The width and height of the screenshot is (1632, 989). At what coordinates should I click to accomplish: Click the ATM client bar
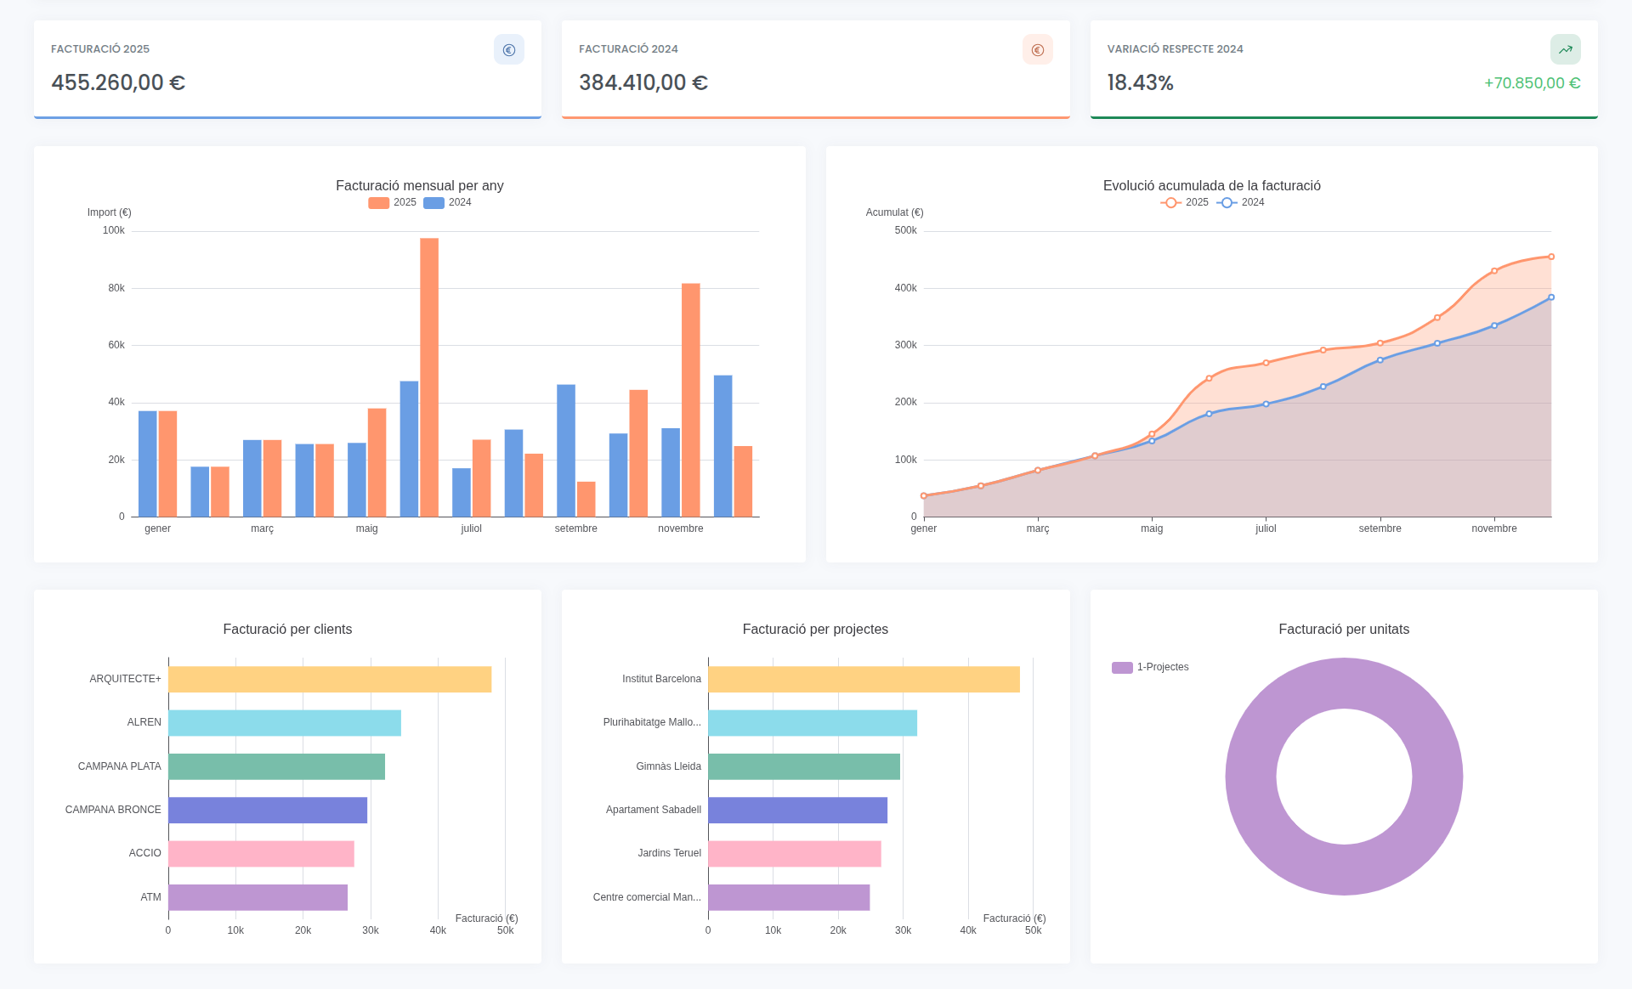[x=258, y=897]
